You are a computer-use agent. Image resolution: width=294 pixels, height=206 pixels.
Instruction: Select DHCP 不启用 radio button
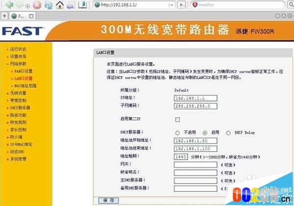177,133
